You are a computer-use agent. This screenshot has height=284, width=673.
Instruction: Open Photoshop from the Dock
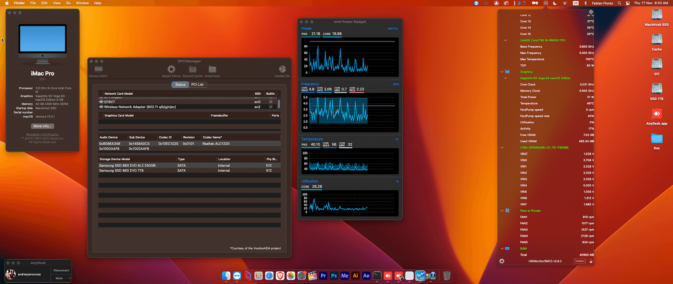(x=334, y=276)
